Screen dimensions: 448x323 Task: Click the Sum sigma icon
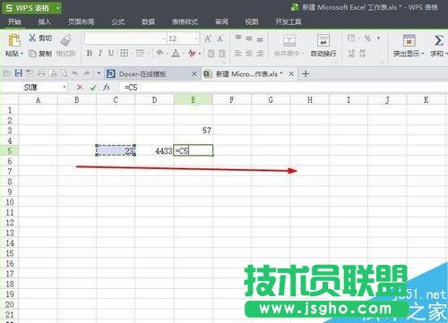438,40
